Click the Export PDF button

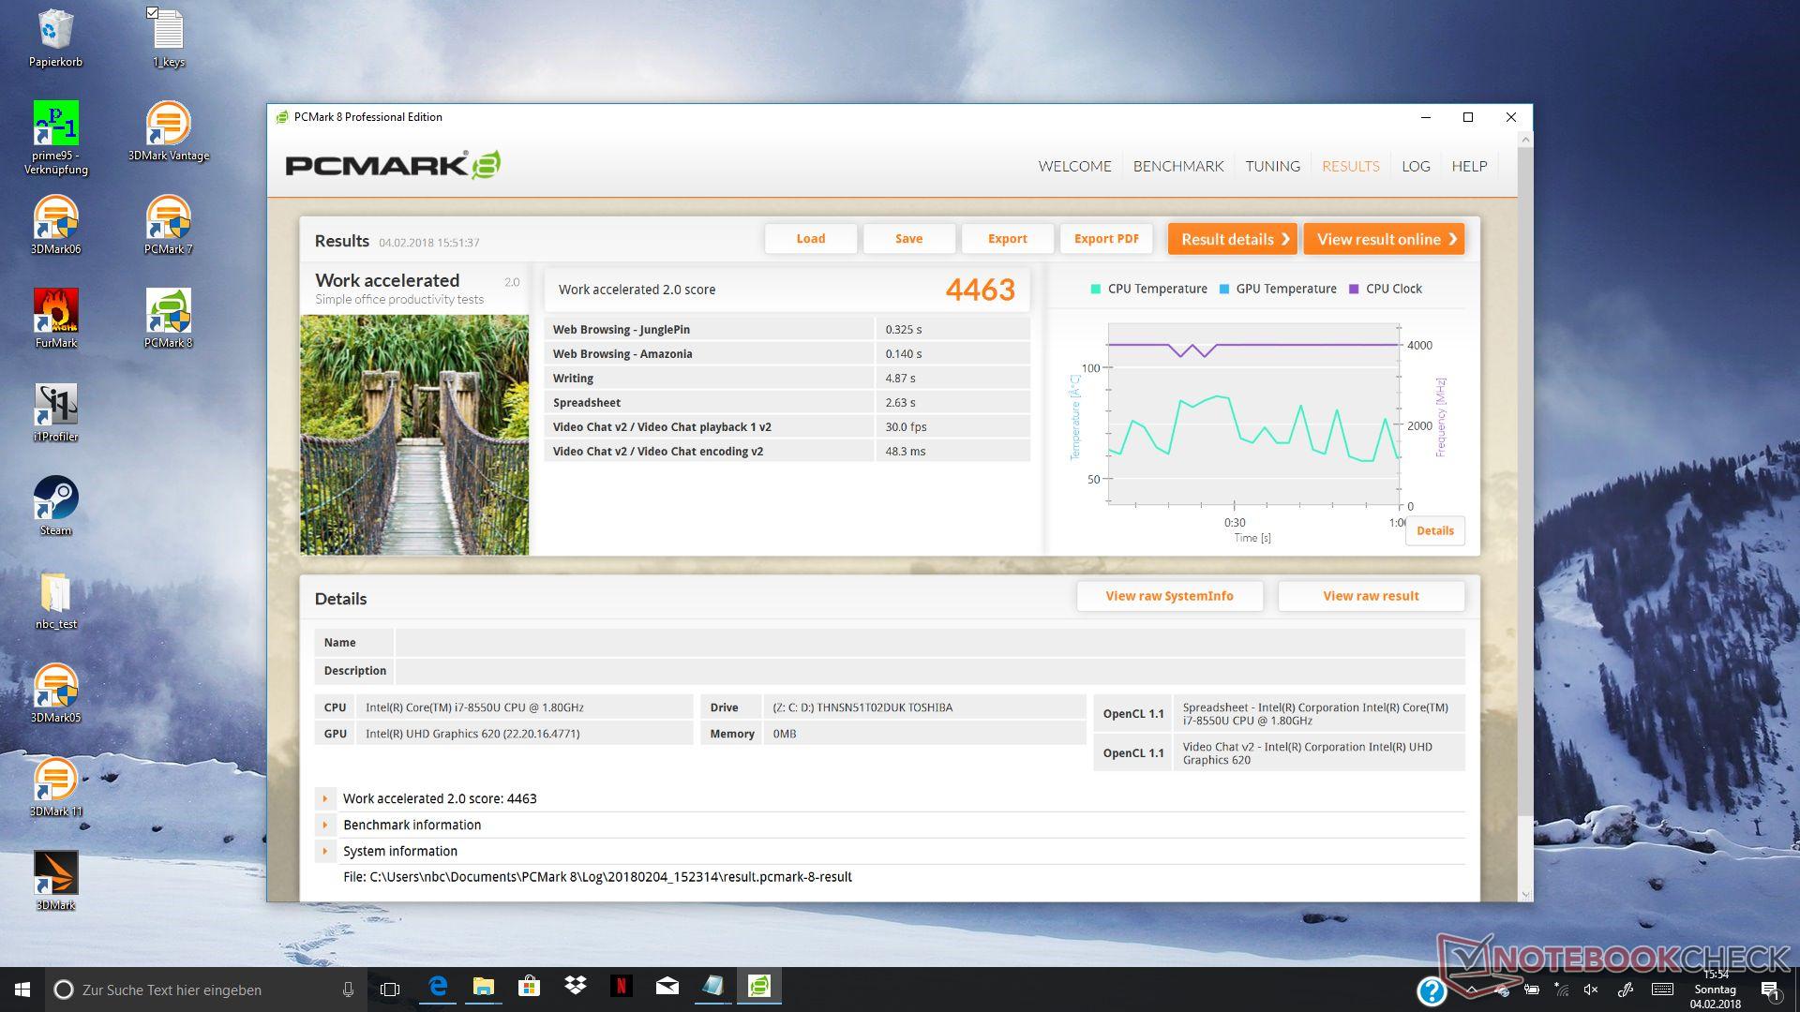tap(1106, 239)
